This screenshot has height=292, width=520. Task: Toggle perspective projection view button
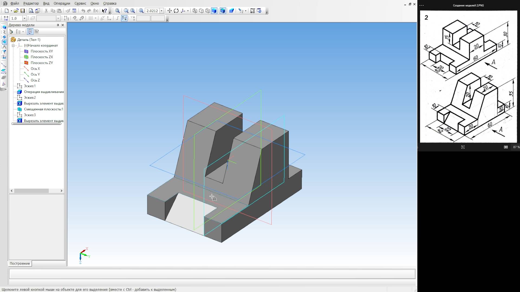(232, 11)
